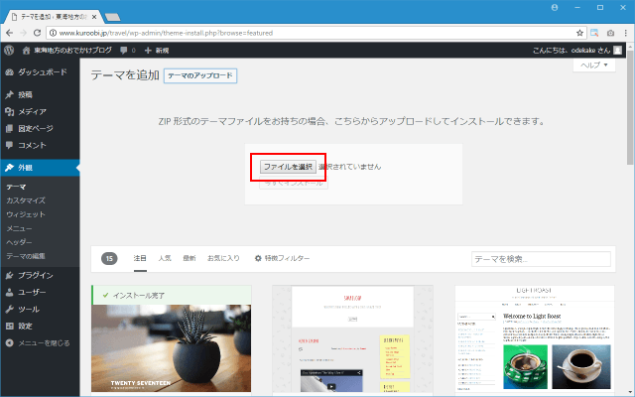This screenshot has width=635, height=397.
Task: Open the Tools (ツール) menu
Action: (x=29, y=309)
